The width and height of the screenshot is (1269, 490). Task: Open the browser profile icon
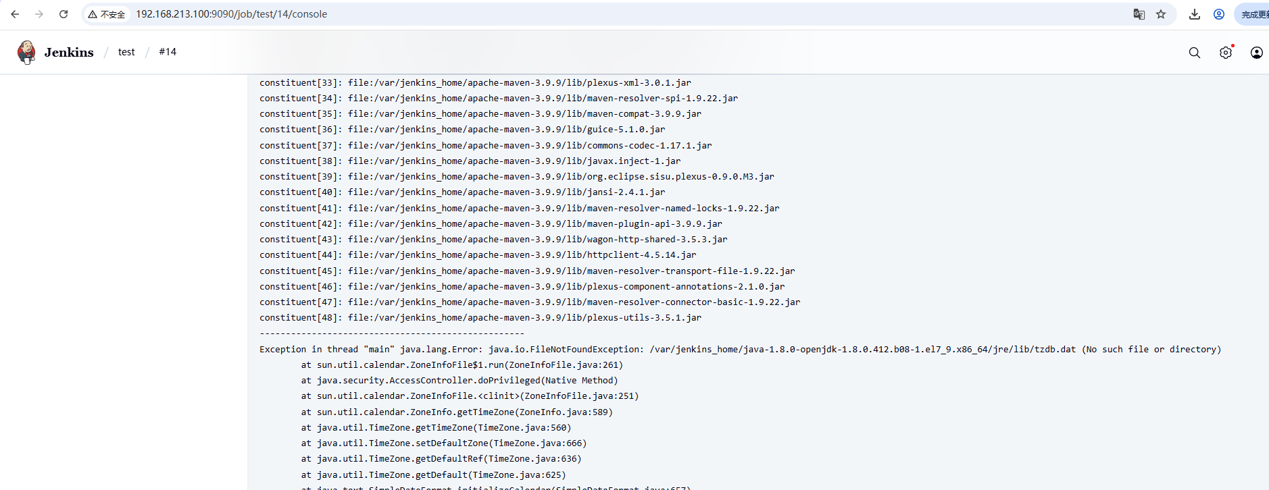1219,14
